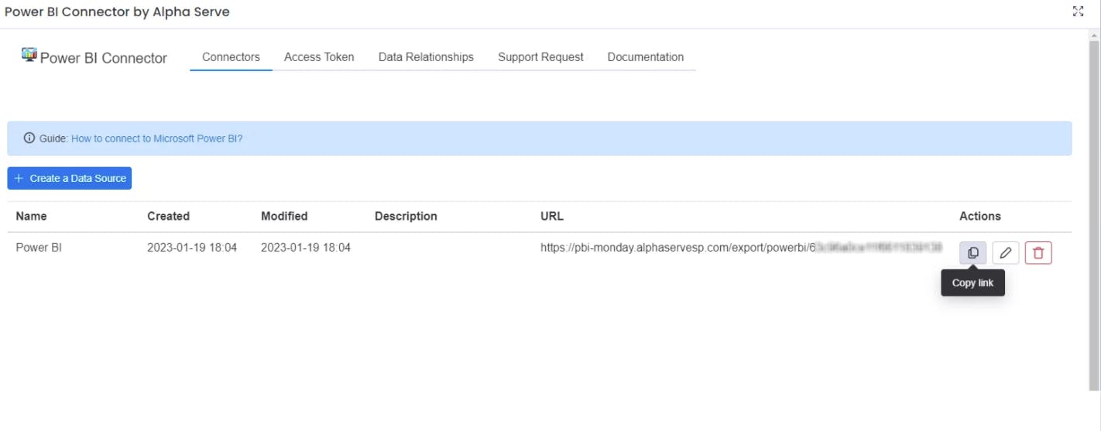The image size is (1101, 431).
Task: Switch to the Connectors tab
Action: tap(231, 57)
